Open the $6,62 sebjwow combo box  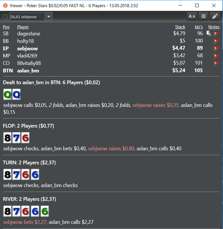(31, 17)
